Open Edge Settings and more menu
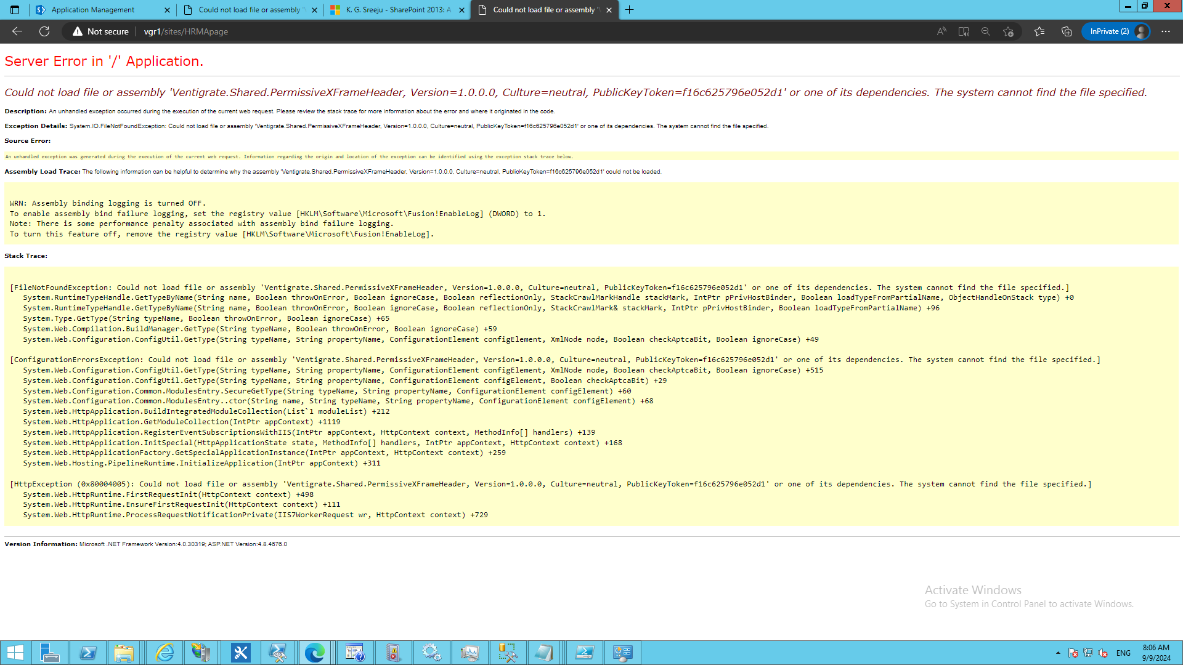Viewport: 1183px width, 665px height. coord(1166,31)
